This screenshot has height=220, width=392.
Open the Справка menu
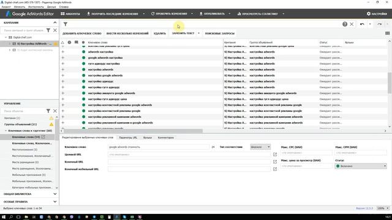[x=64, y=7]
